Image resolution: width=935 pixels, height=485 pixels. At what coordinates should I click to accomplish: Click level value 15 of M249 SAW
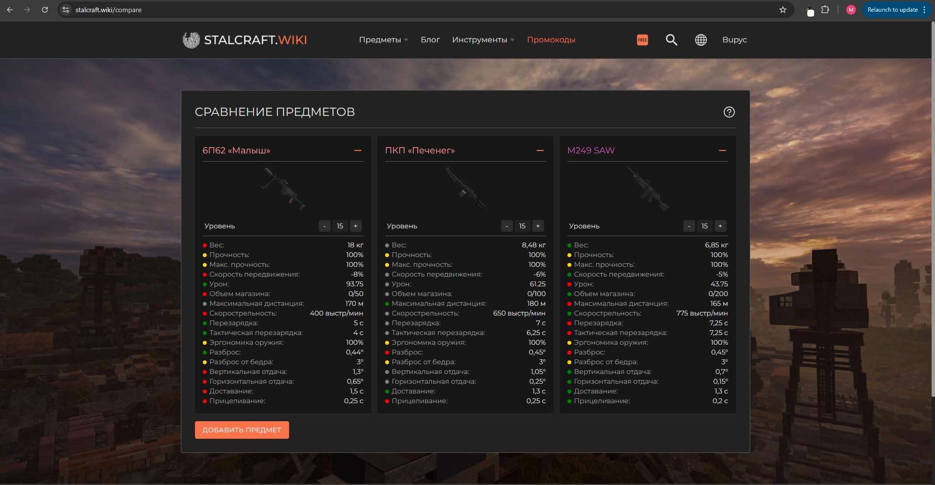[704, 226]
